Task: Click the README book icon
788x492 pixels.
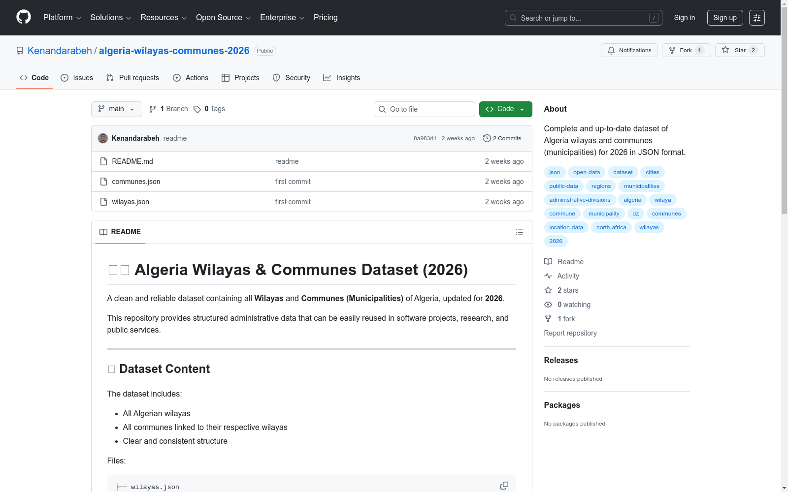Action: pos(103,232)
